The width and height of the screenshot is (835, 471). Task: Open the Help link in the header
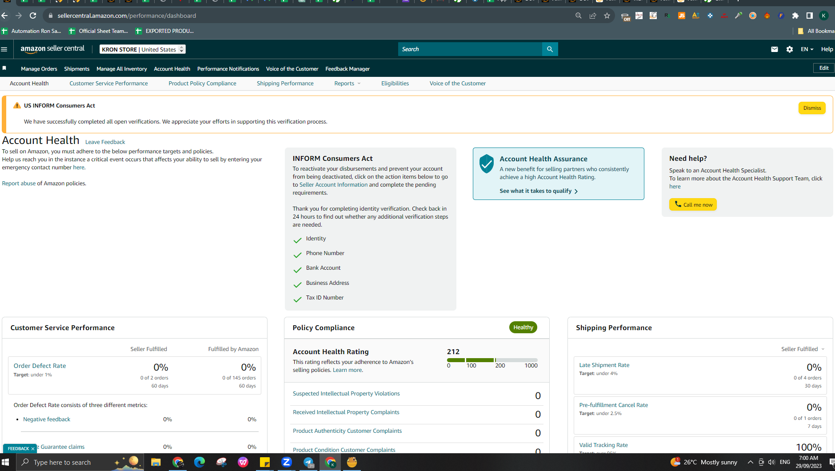[827, 49]
